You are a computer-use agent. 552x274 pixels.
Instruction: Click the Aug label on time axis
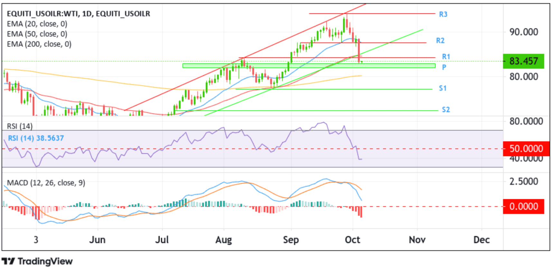pos(224,240)
